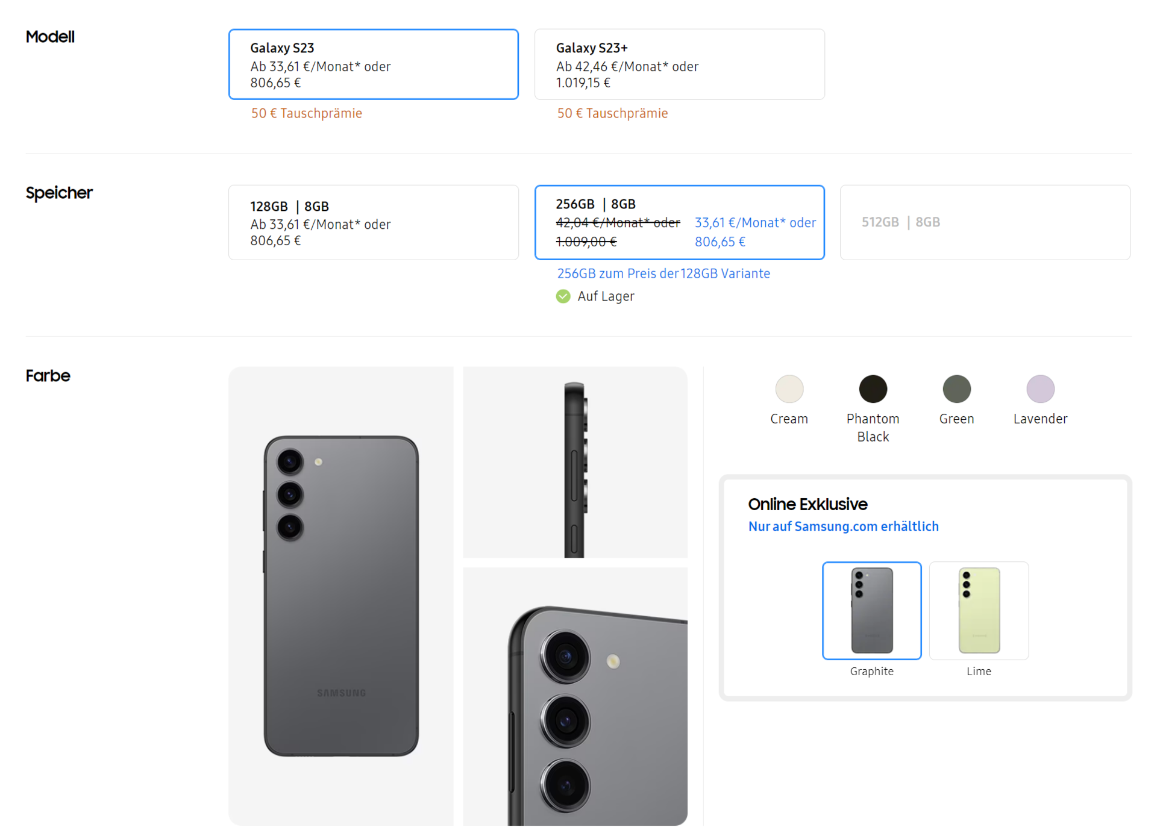The height and width of the screenshot is (833, 1157).
Task: Click the 512GB | 8GB storage option
Action: click(x=985, y=222)
